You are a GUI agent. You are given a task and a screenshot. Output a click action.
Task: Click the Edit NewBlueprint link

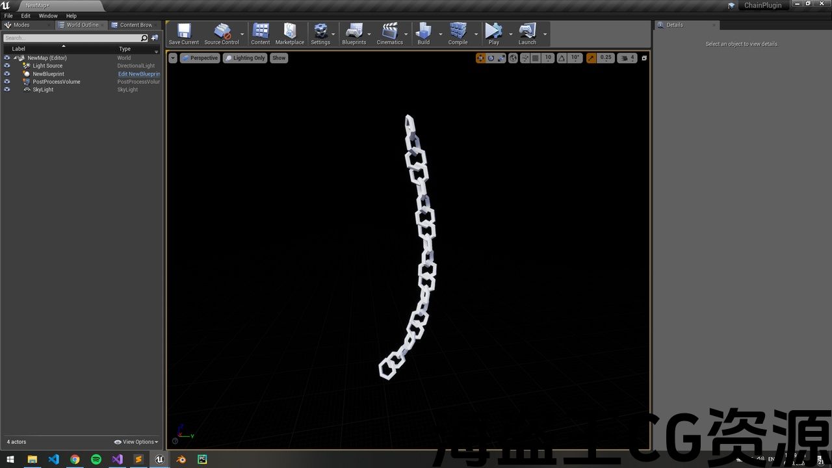(138, 74)
